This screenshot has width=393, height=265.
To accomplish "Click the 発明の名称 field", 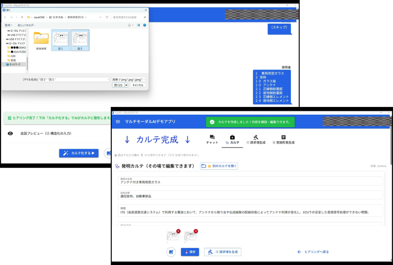I will (250, 181).
